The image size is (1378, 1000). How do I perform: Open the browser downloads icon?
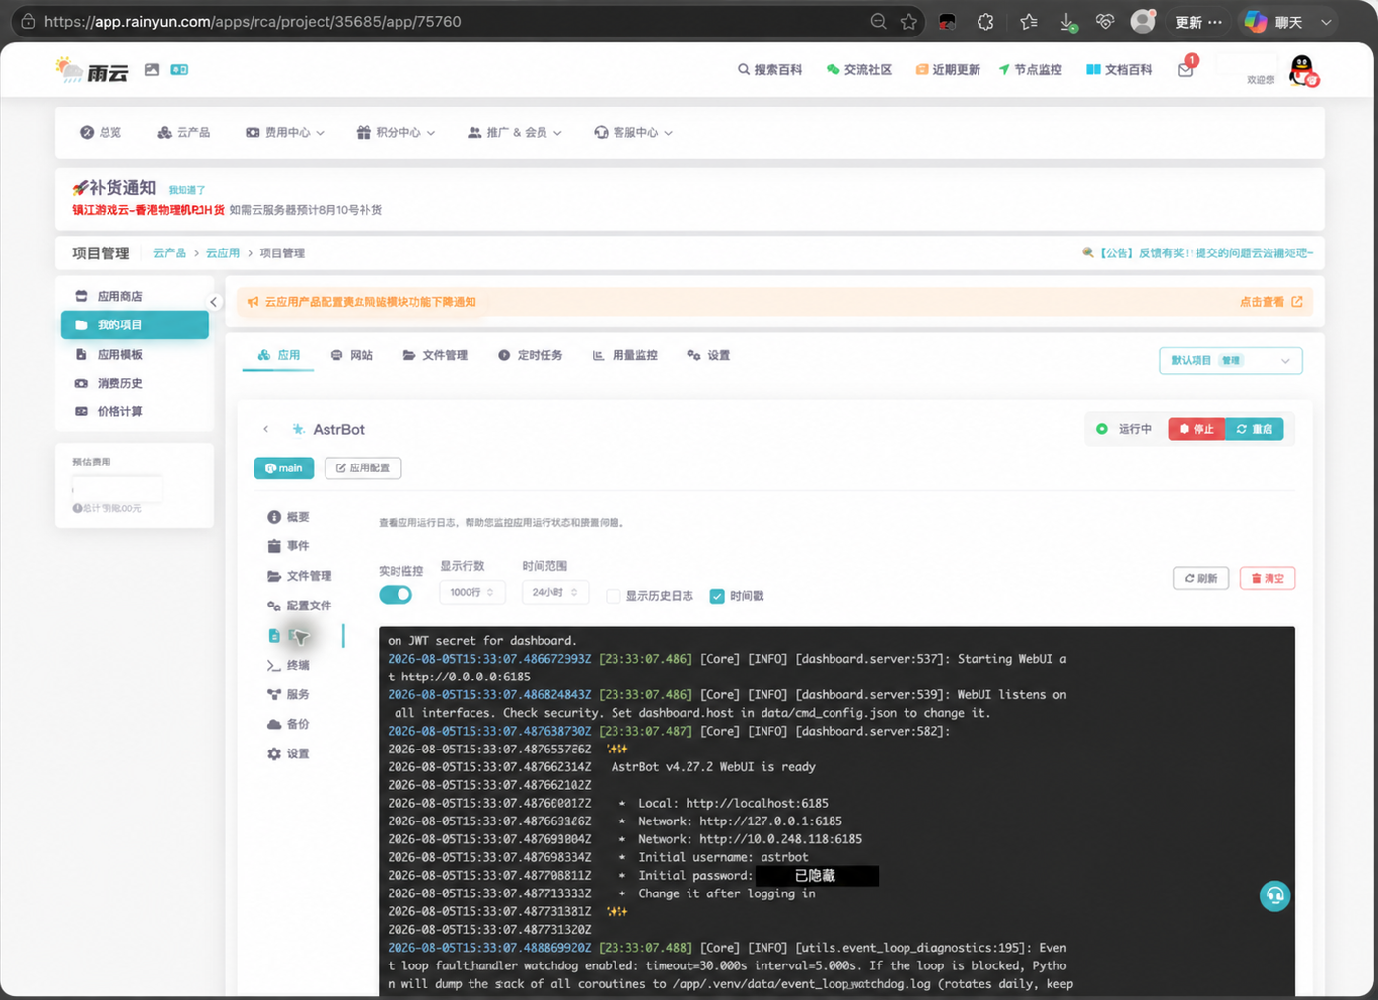click(x=1067, y=22)
